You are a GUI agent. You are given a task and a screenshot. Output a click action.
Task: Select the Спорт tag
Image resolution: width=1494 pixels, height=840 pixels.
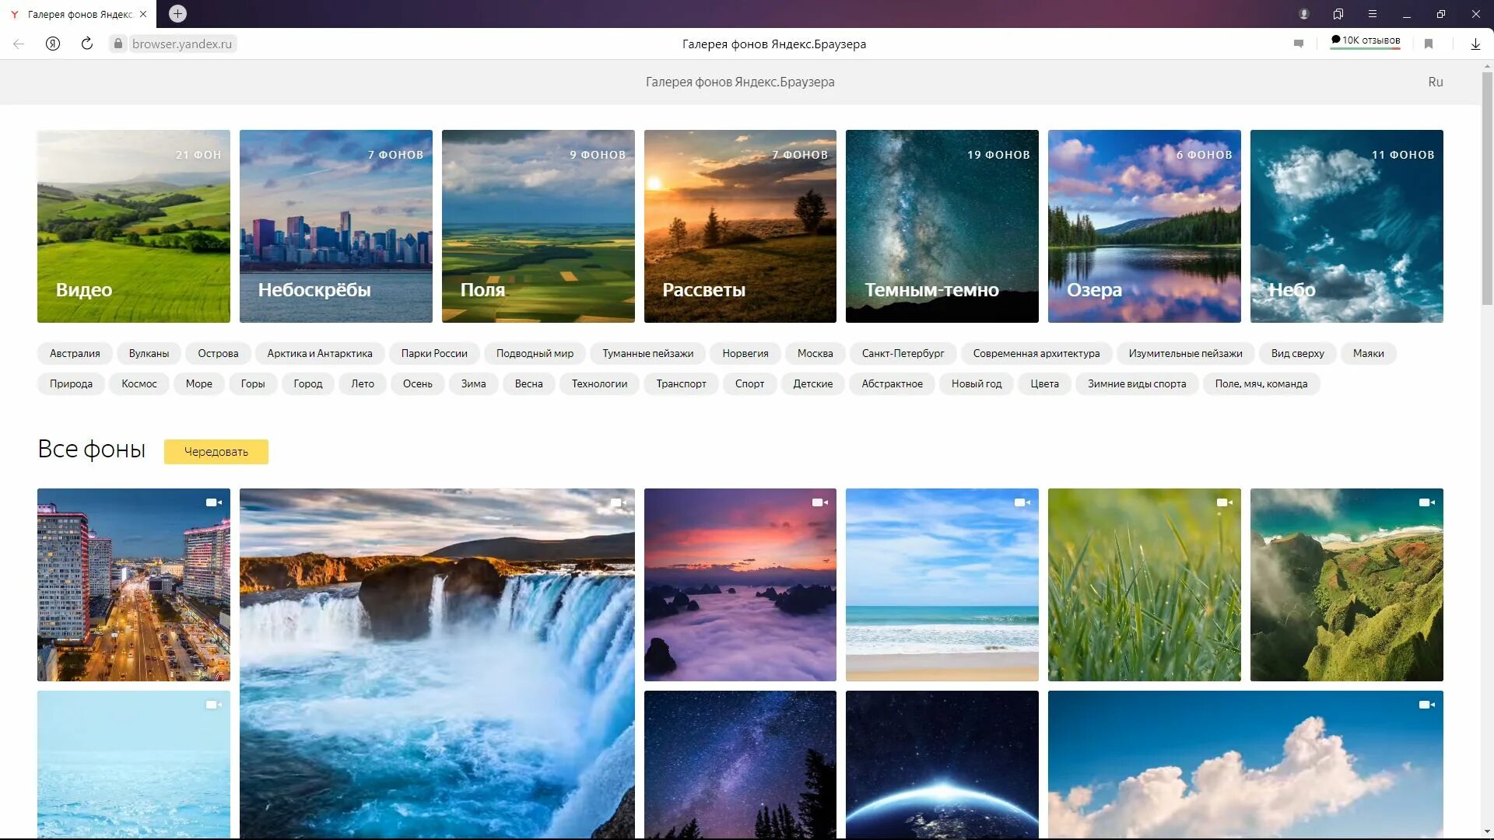click(x=749, y=383)
